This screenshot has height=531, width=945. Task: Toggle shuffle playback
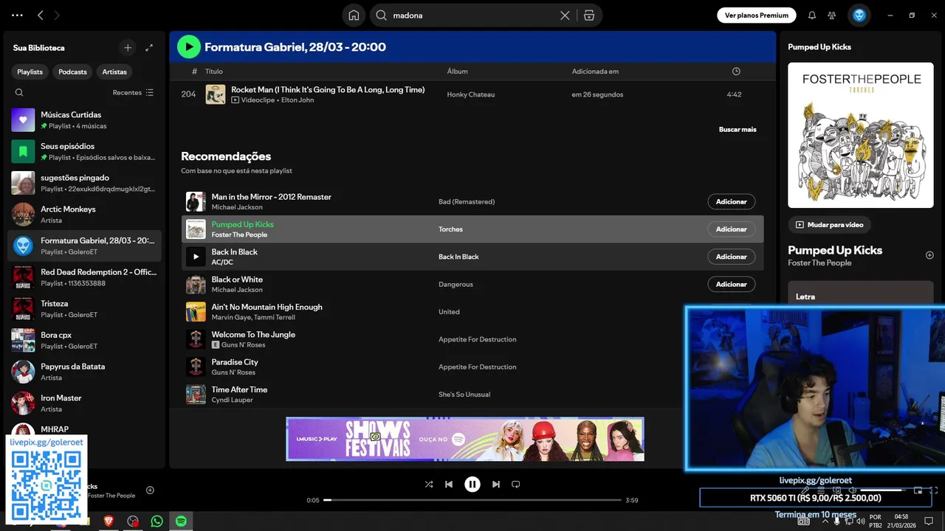429,485
